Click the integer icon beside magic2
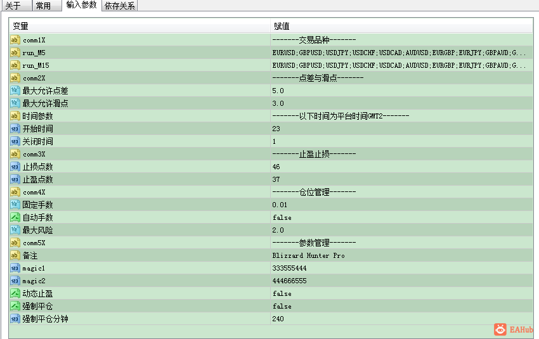Screen dimensions: 539x339 click(x=15, y=281)
